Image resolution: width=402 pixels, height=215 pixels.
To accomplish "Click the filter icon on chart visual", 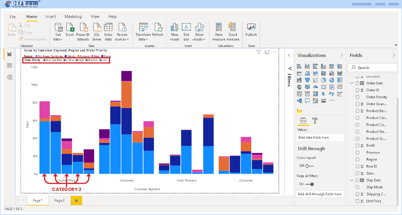I will pyautogui.click(x=259, y=52).
